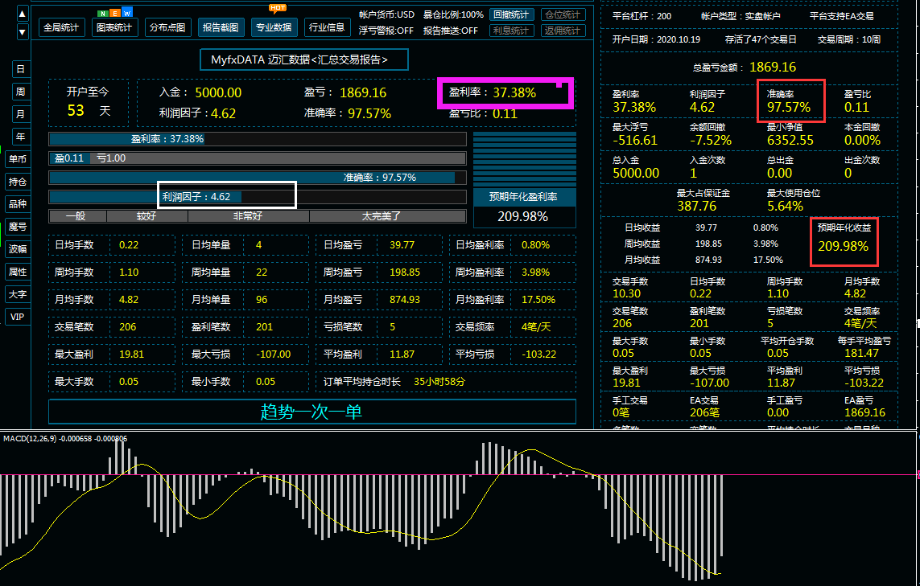This screenshot has width=920, height=586.
Task: Click the 回撤统计 button
Action: click(x=511, y=14)
